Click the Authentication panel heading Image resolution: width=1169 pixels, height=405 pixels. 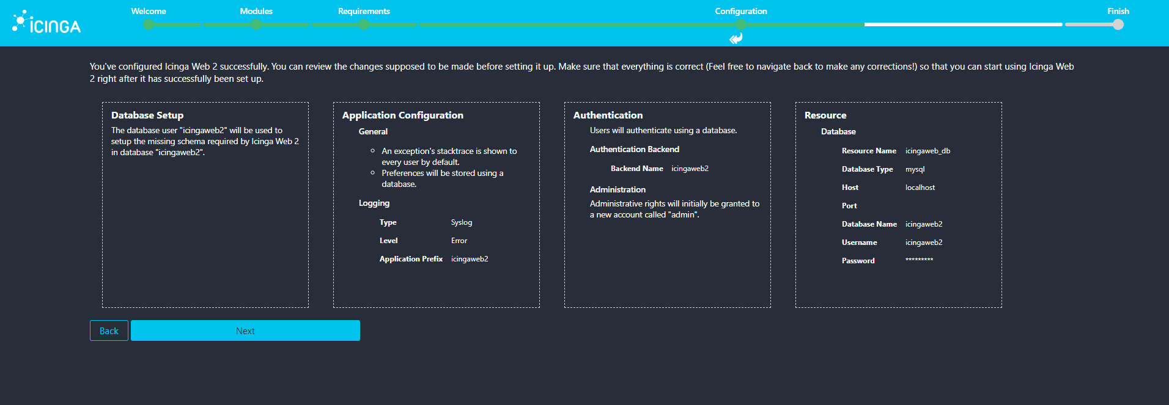tap(608, 115)
